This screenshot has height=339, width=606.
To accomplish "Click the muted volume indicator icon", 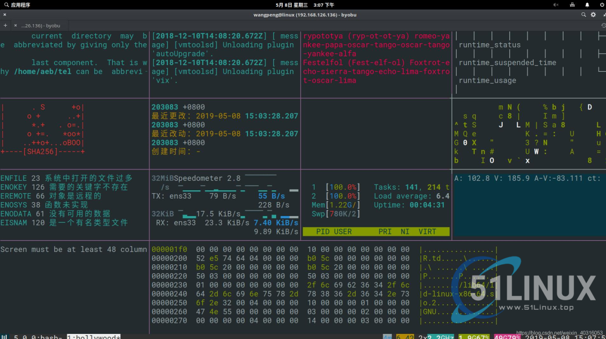I will coord(555,5).
